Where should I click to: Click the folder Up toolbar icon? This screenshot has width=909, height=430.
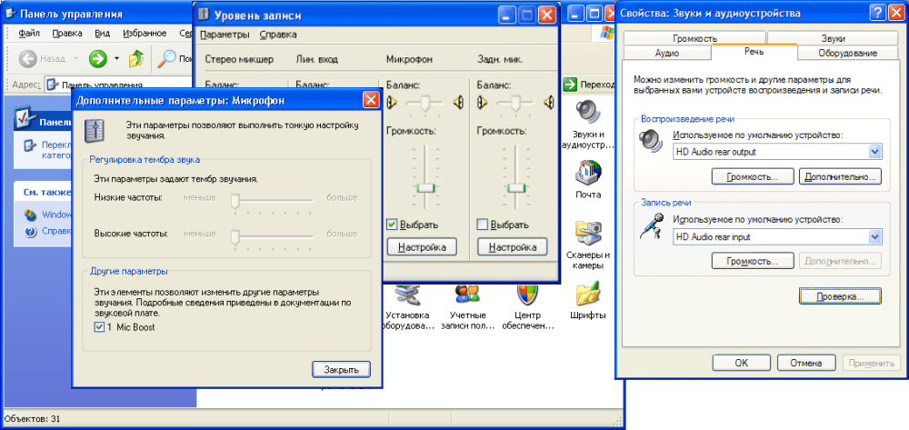pyautogui.click(x=136, y=59)
